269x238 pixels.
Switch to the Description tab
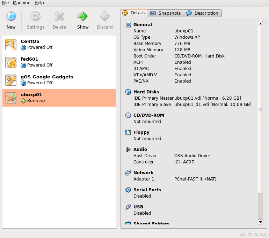203,13
